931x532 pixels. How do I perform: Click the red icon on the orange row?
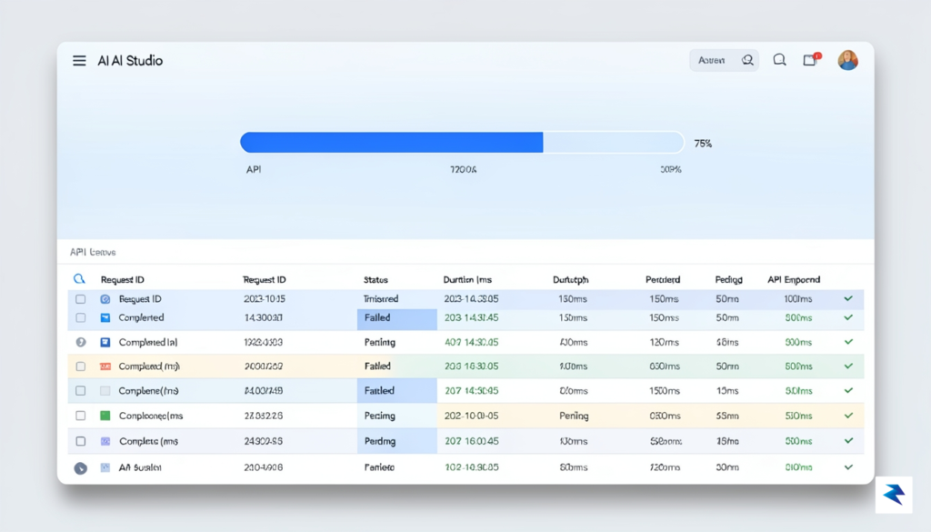(x=105, y=366)
